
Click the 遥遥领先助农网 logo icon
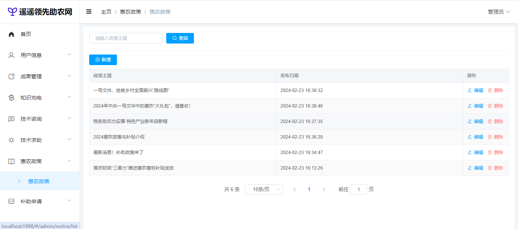(13, 12)
